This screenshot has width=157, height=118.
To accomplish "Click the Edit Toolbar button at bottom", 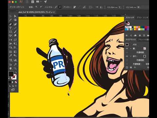I will 13,90.
